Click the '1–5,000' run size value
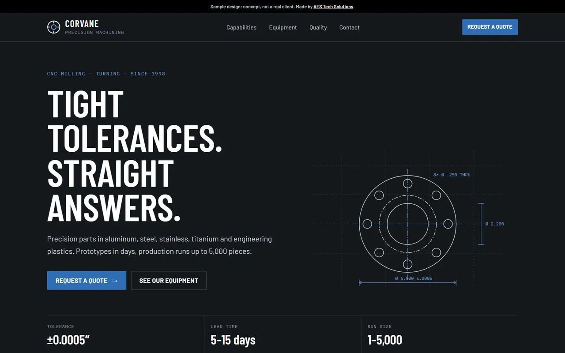The width and height of the screenshot is (565, 353). click(385, 340)
